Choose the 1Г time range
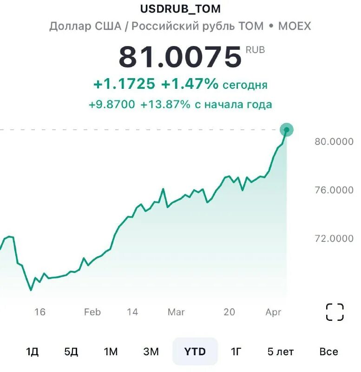Screen dimensions: 361x372 coord(236,352)
